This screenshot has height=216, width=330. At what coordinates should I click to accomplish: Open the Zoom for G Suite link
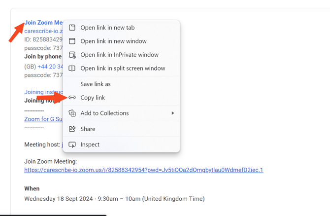pos(43,119)
